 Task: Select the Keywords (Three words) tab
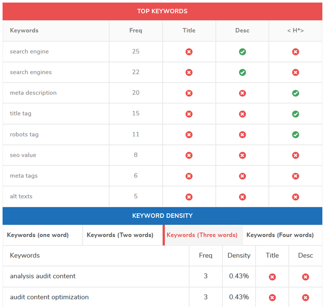click(202, 235)
